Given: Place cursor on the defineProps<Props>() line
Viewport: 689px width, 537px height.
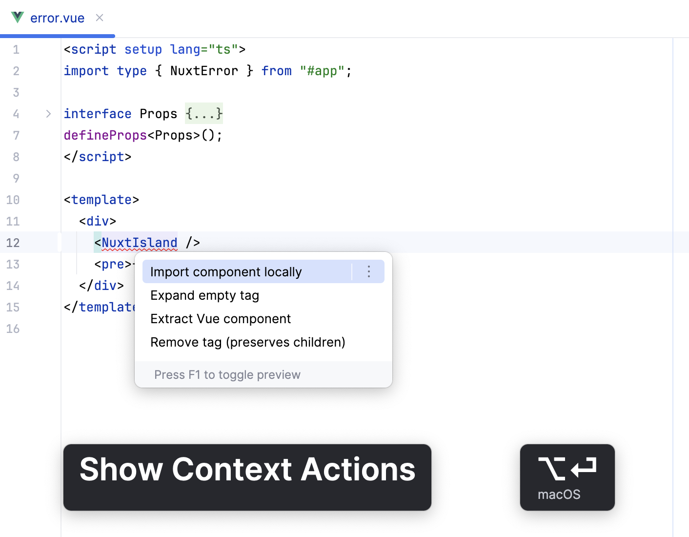Looking at the screenshot, I should pyautogui.click(x=142, y=135).
